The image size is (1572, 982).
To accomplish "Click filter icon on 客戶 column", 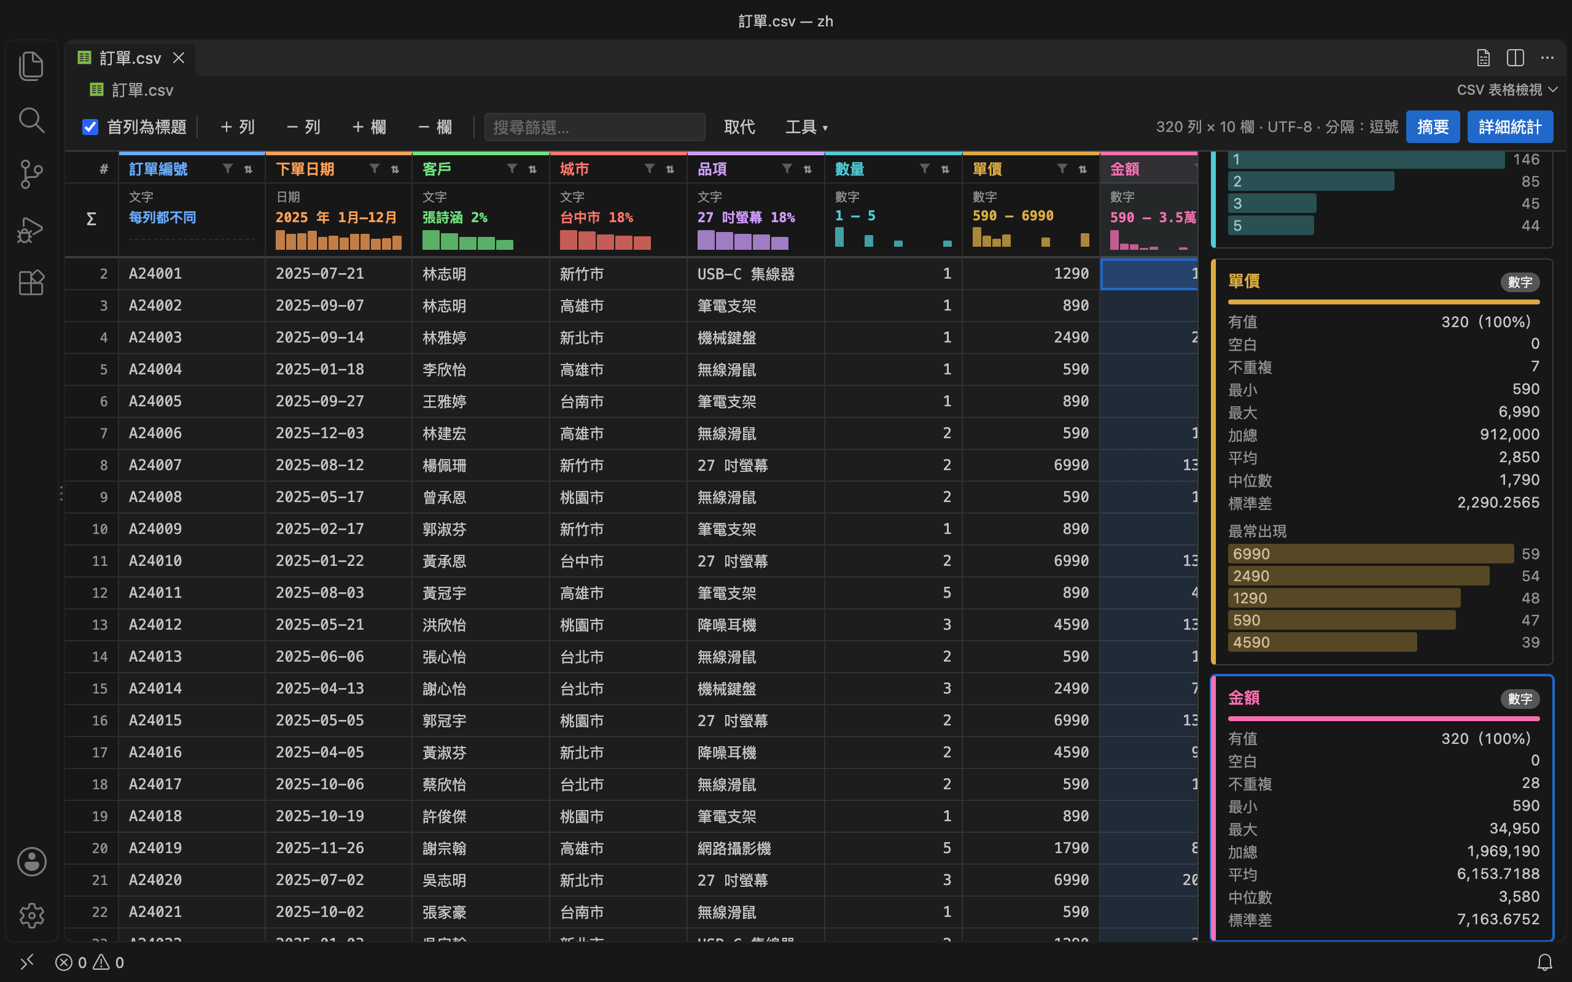I will (512, 169).
